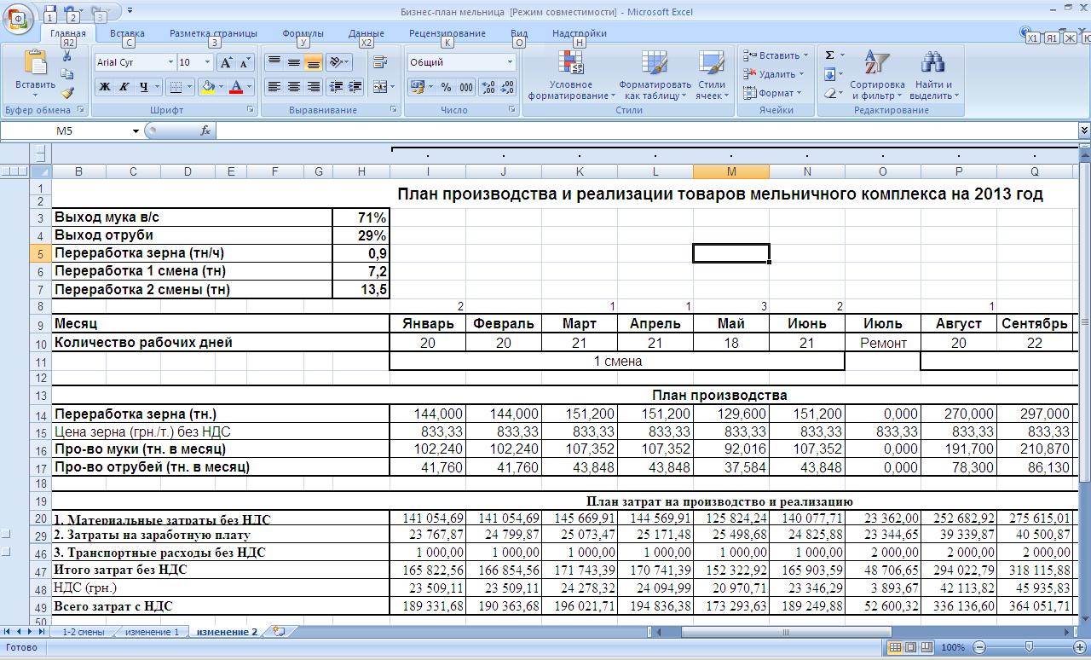Open the borders dropdown arrow
This screenshot has height=660, width=1091.
tap(190, 87)
